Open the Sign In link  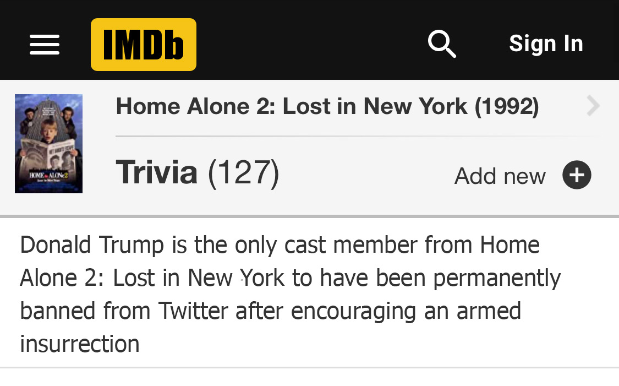coord(546,44)
